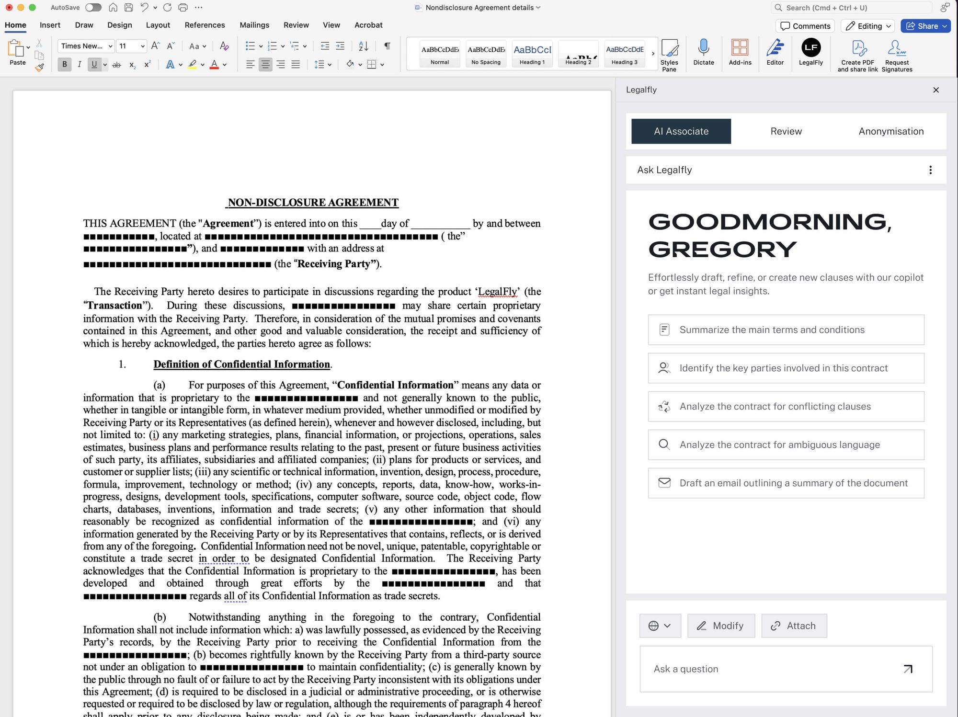Click the Dictate microphone icon
This screenshot has width=958, height=717.
(703, 48)
